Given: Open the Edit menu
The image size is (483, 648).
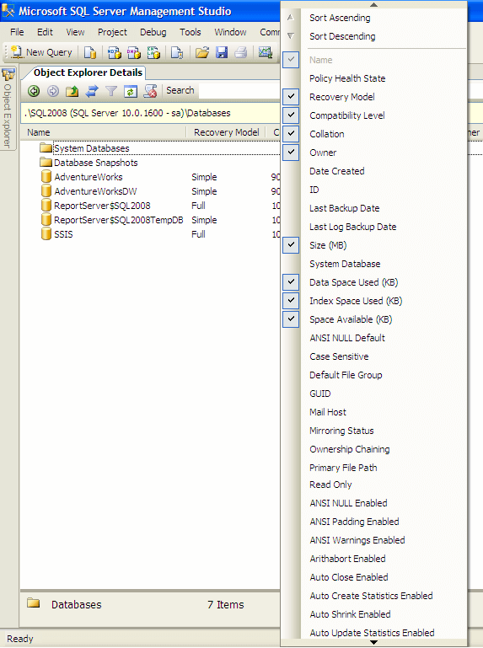Looking at the screenshot, I should tap(45, 32).
